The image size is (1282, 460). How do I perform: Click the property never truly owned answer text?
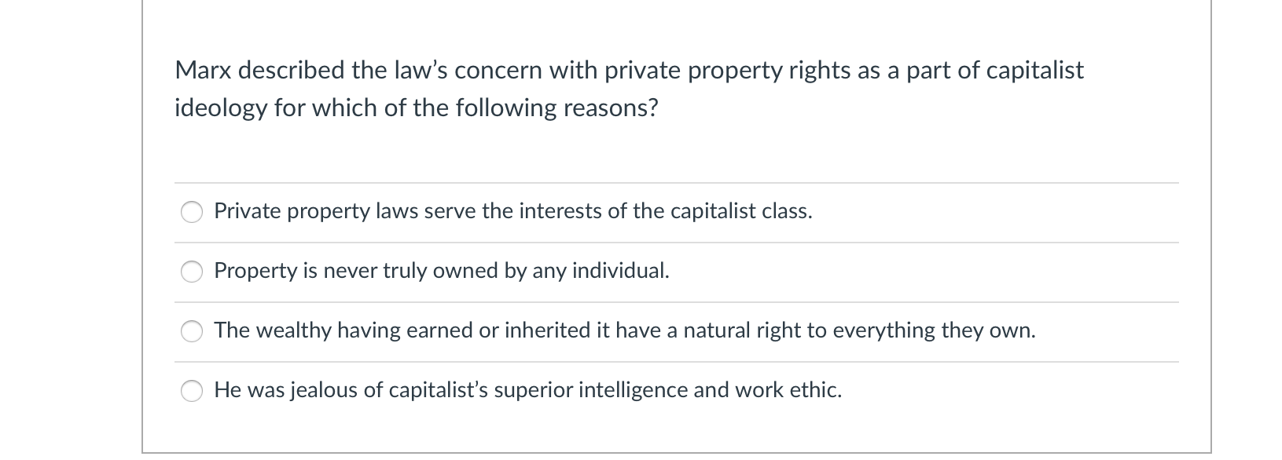(x=441, y=271)
